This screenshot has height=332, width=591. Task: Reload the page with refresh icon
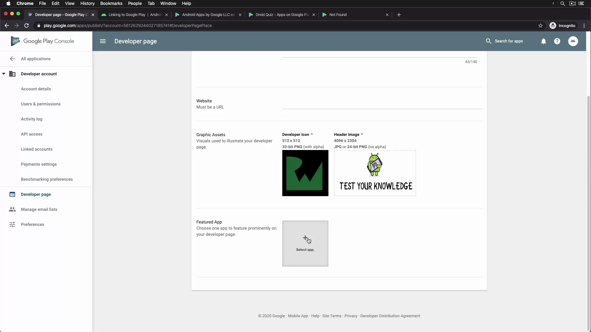[26, 26]
